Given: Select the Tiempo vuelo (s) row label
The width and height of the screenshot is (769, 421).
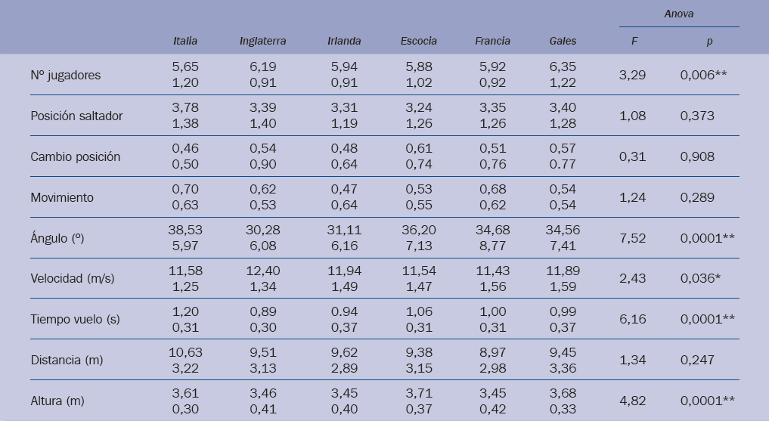Looking at the screenshot, I should [x=76, y=320].
